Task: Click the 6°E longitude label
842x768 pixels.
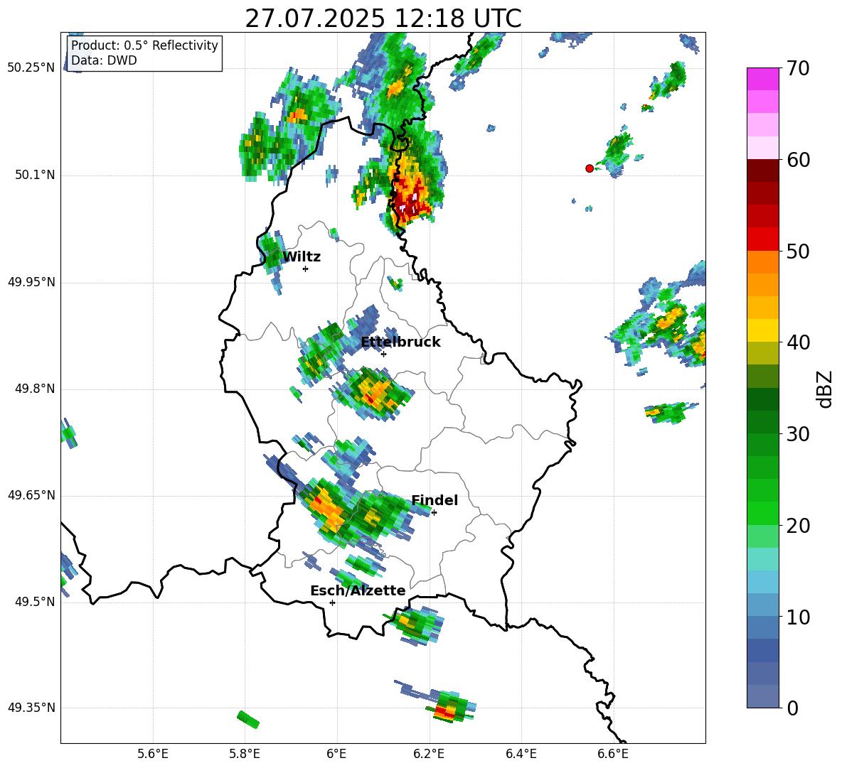Action: click(x=336, y=754)
